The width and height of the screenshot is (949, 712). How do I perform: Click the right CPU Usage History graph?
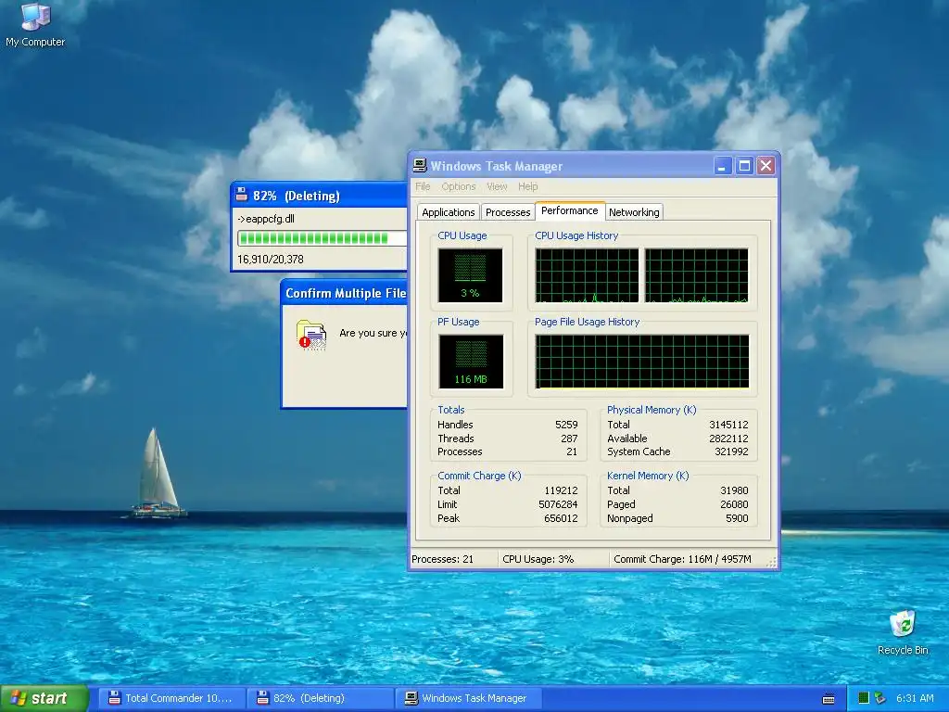coord(697,274)
